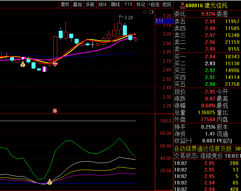Click the 涨 marker below the candlesticks
This screenshot has width=241, height=191.
click(x=55, y=111)
